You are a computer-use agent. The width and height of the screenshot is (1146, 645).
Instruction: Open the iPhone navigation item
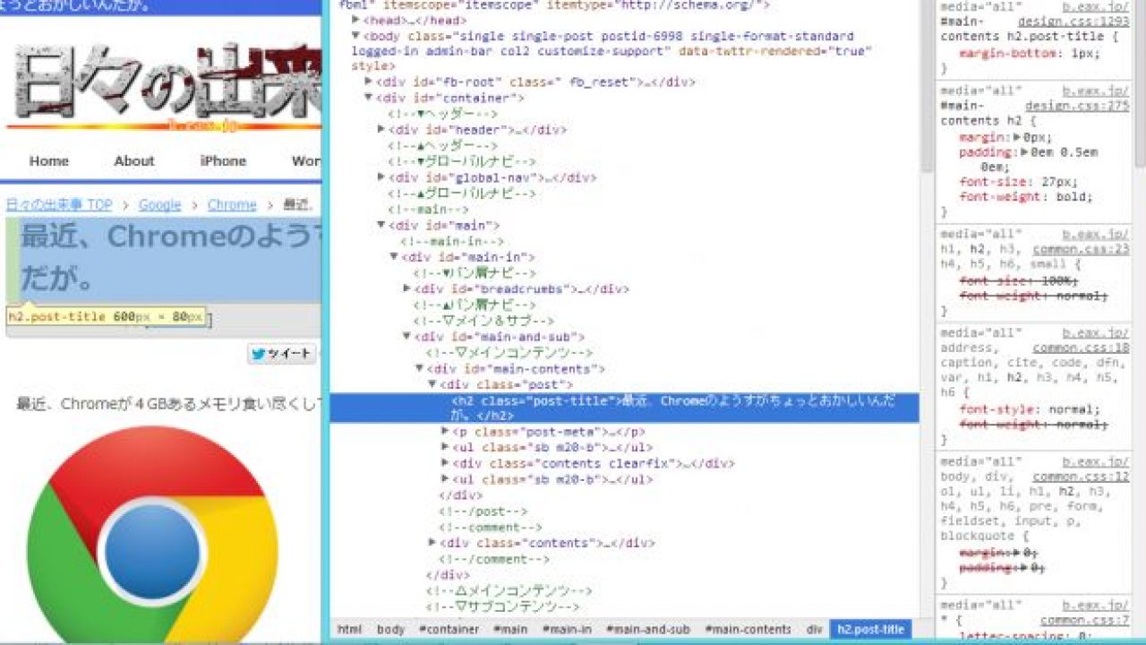223,161
